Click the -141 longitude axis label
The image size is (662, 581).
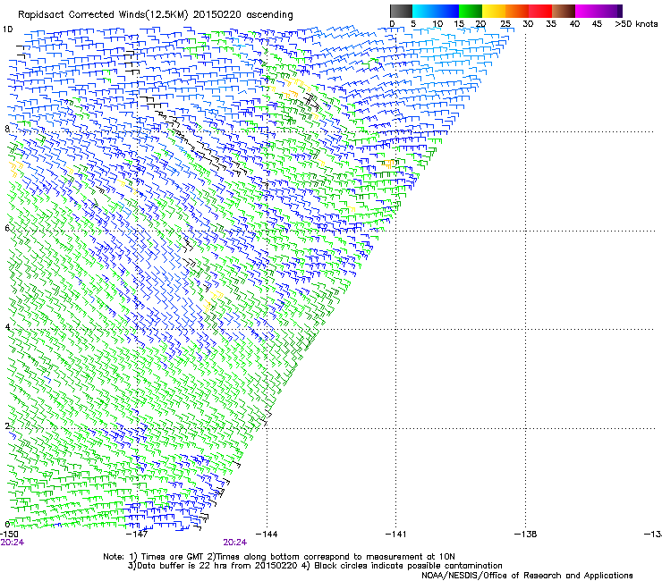pyautogui.click(x=396, y=535)
